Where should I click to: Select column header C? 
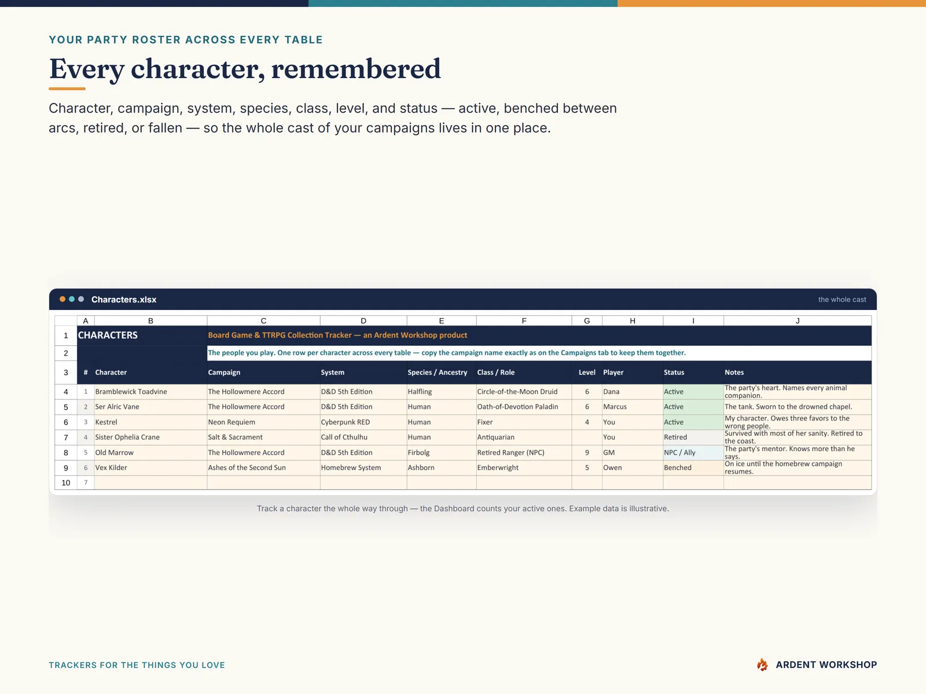263,321
